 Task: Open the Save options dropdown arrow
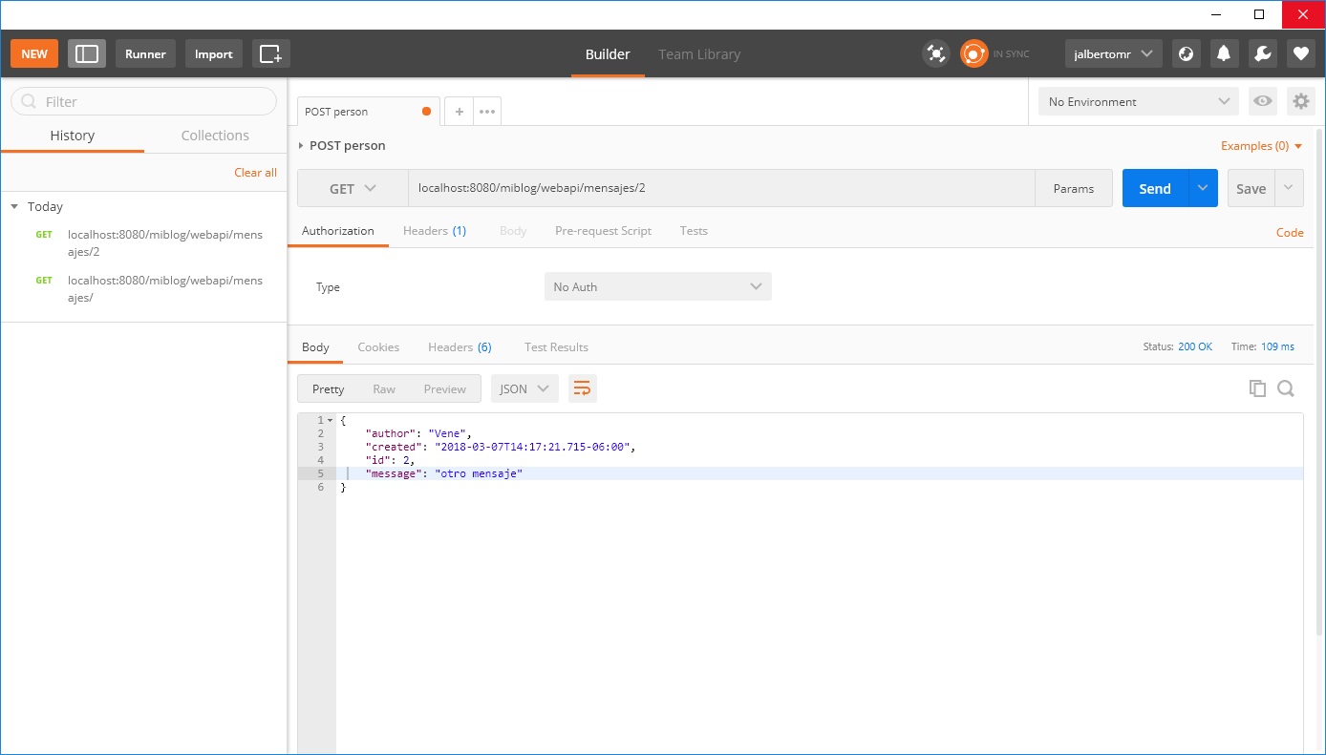(x=1289, y=188)
